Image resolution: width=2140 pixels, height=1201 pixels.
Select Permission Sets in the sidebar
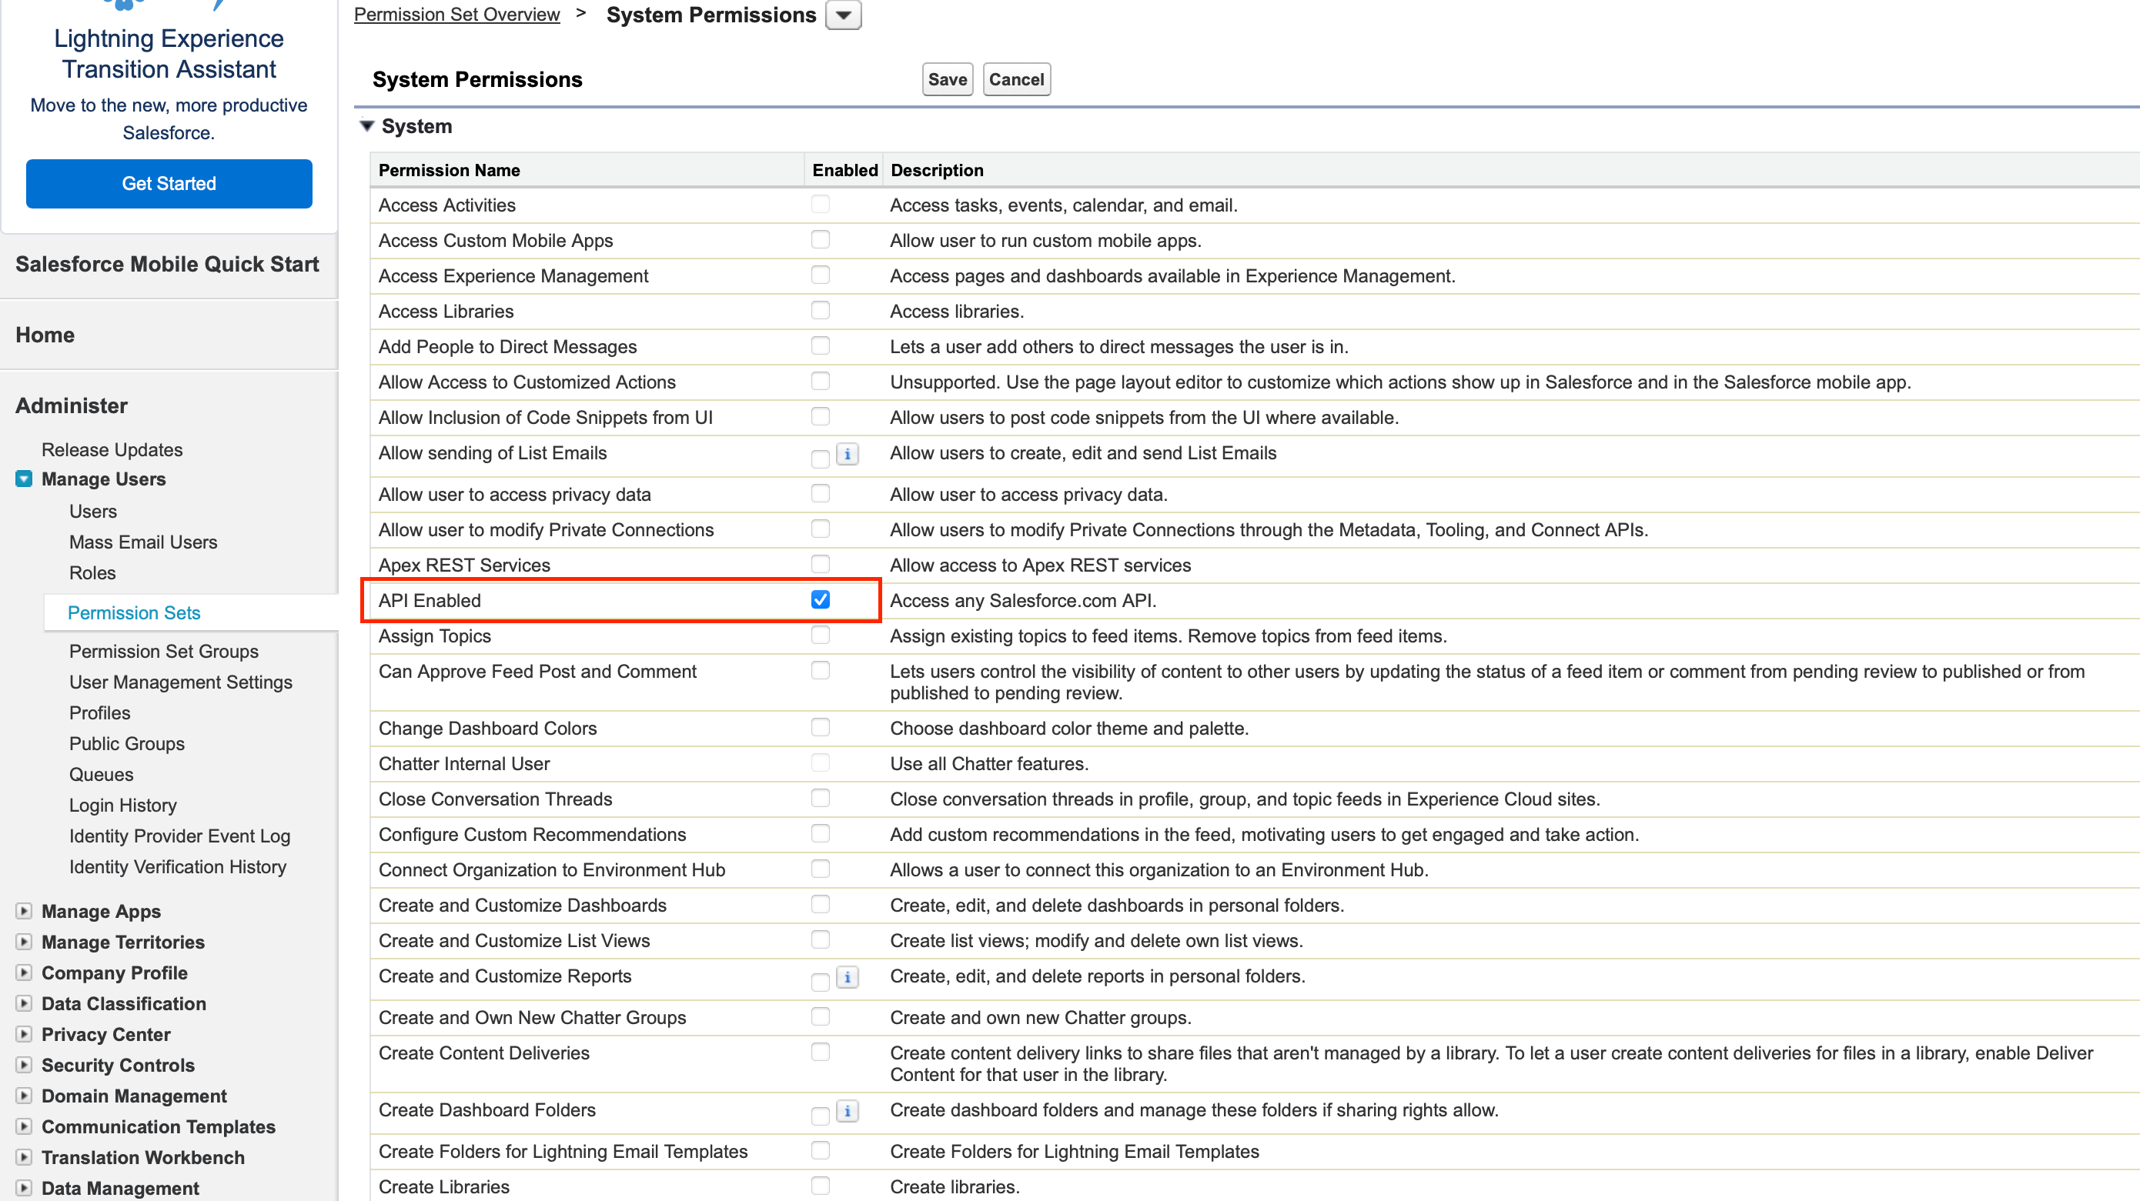click(x=134, y=612)
